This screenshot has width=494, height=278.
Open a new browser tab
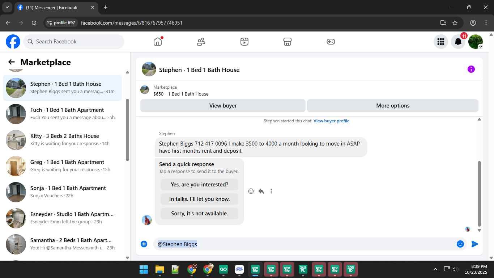coord(106,7)
